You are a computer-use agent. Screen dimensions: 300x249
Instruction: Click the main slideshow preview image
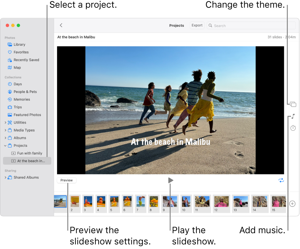(x=170, y=110)
